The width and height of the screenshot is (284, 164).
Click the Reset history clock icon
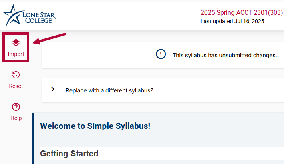(x=16, y=75)
